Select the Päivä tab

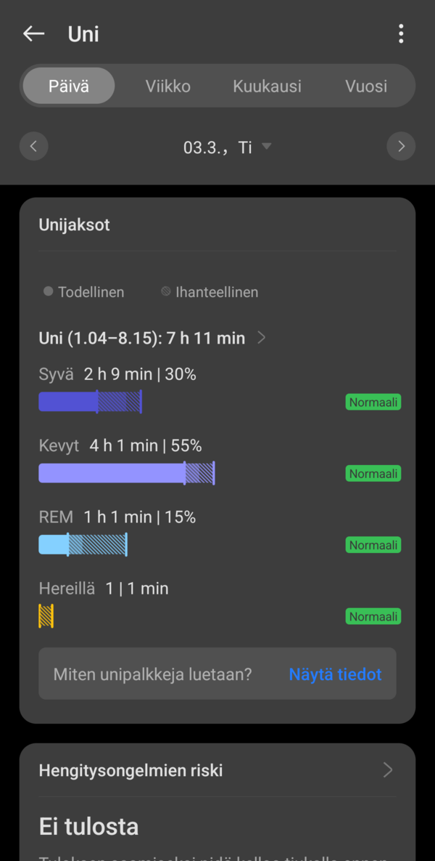(68, 85)
